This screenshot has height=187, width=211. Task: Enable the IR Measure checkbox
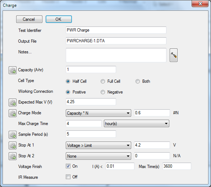tap(68, 177)
